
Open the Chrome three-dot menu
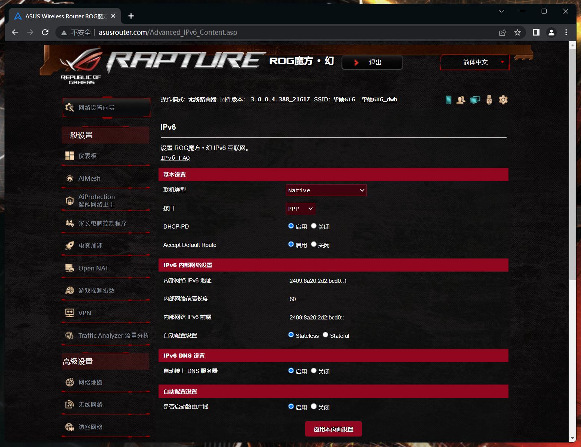click(566, 33)
